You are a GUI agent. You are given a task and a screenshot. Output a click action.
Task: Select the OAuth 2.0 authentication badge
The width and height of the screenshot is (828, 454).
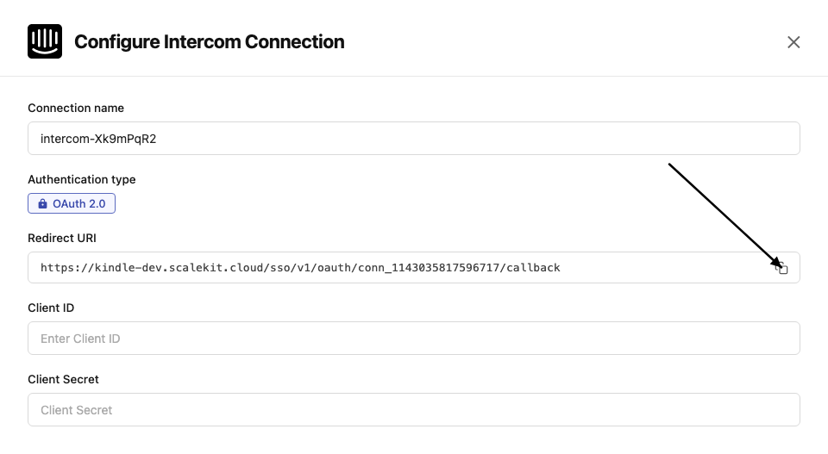click(72, 204)
